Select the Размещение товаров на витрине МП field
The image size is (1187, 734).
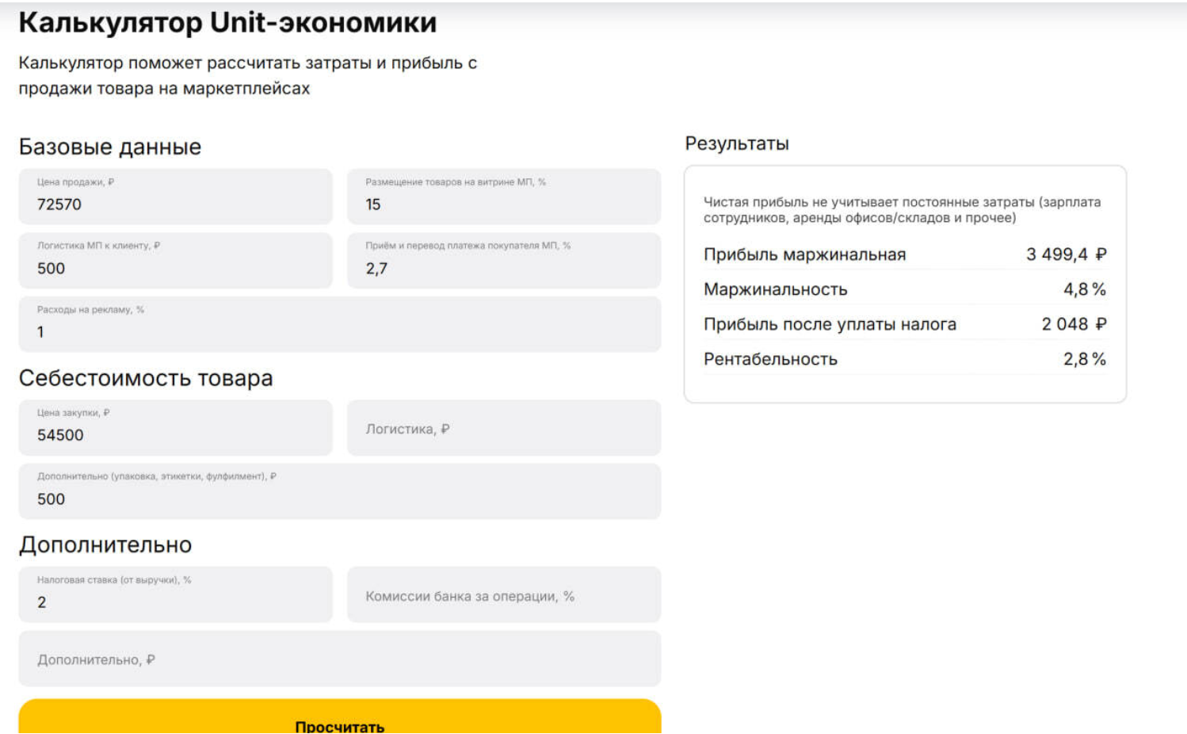click(x=504, y=197)
